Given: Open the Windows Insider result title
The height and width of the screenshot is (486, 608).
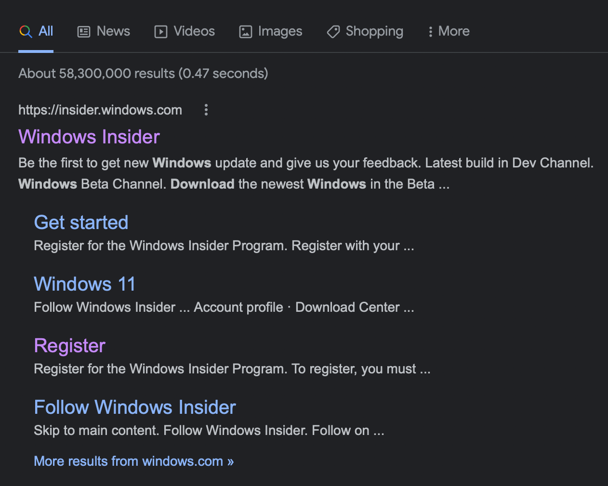Looking at the screenshot, I should [x=89, y=137].
